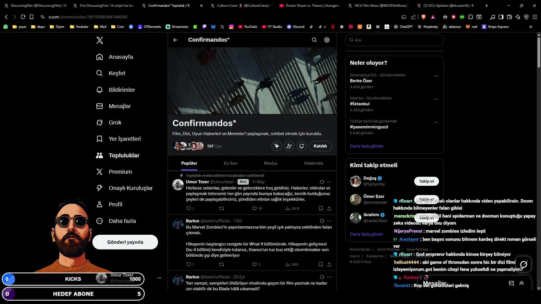The width and height of the screenshot is (541, 304).
Task: Like Umur Tezer's pinned post
Action: point(257,208)
